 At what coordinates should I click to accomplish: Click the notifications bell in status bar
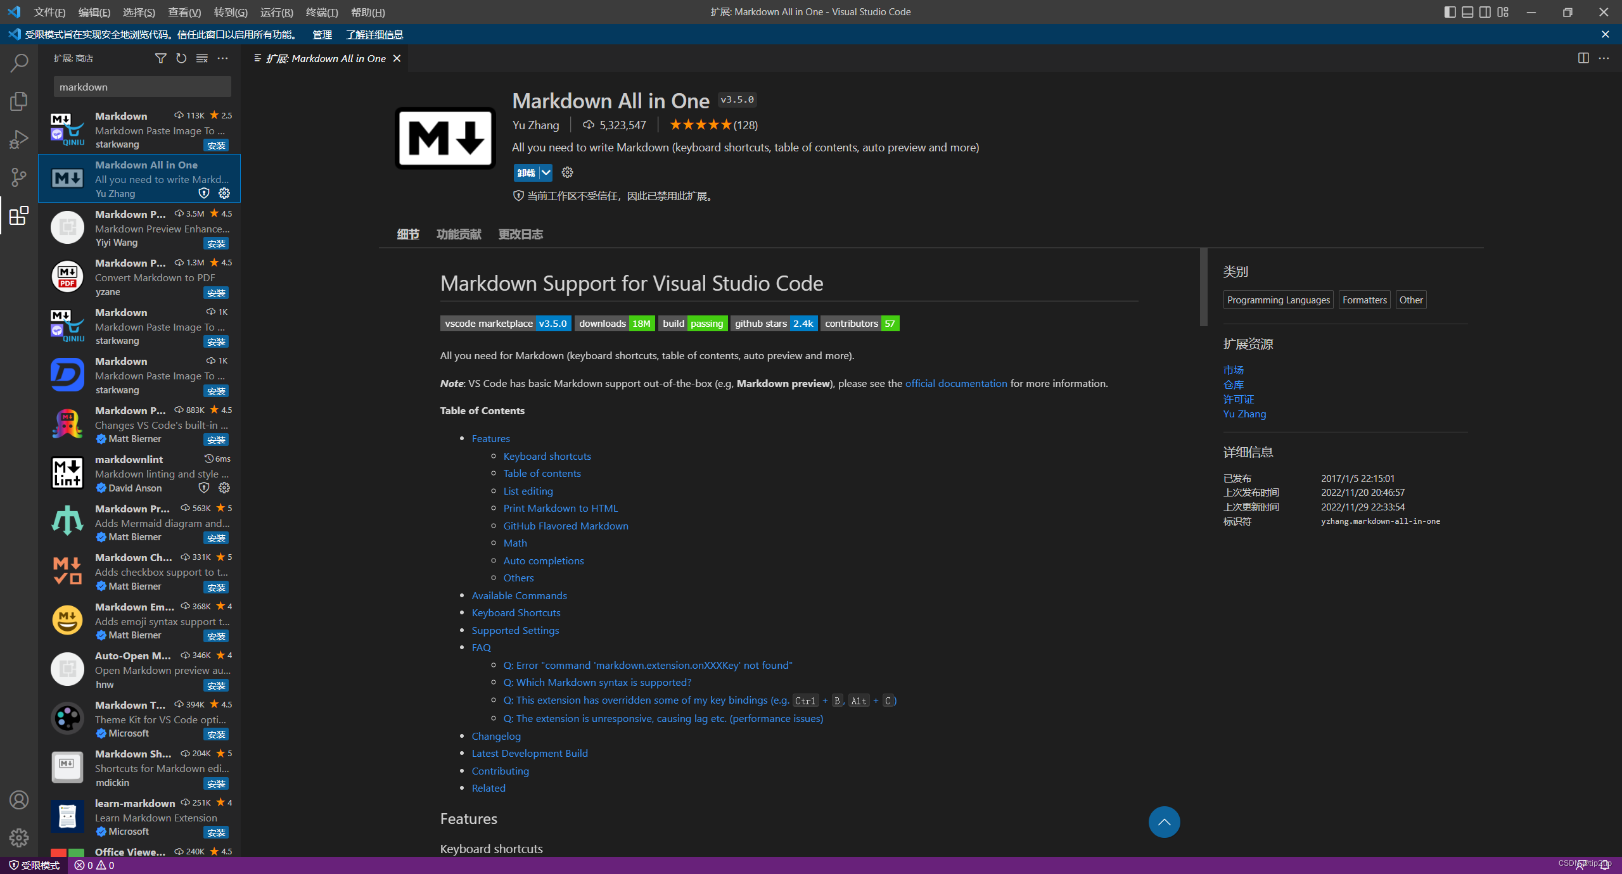click(1605, 865)
